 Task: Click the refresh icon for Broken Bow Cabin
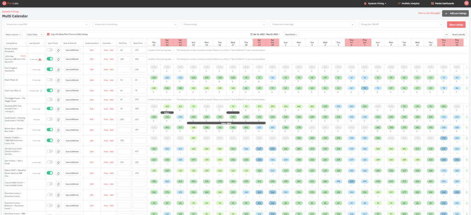[x=58, y=130]
